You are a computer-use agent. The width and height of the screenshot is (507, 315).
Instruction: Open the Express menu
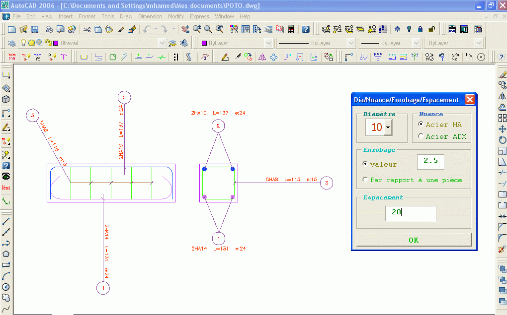pyautogui.click(x=199, y=16)
